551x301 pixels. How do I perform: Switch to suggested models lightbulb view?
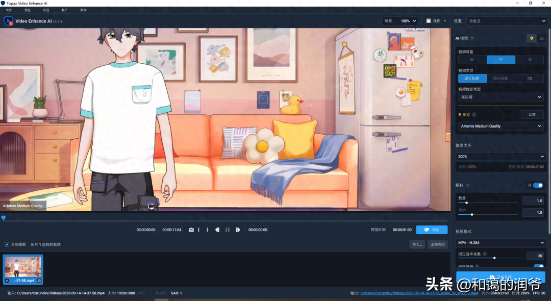coord(532,38)
